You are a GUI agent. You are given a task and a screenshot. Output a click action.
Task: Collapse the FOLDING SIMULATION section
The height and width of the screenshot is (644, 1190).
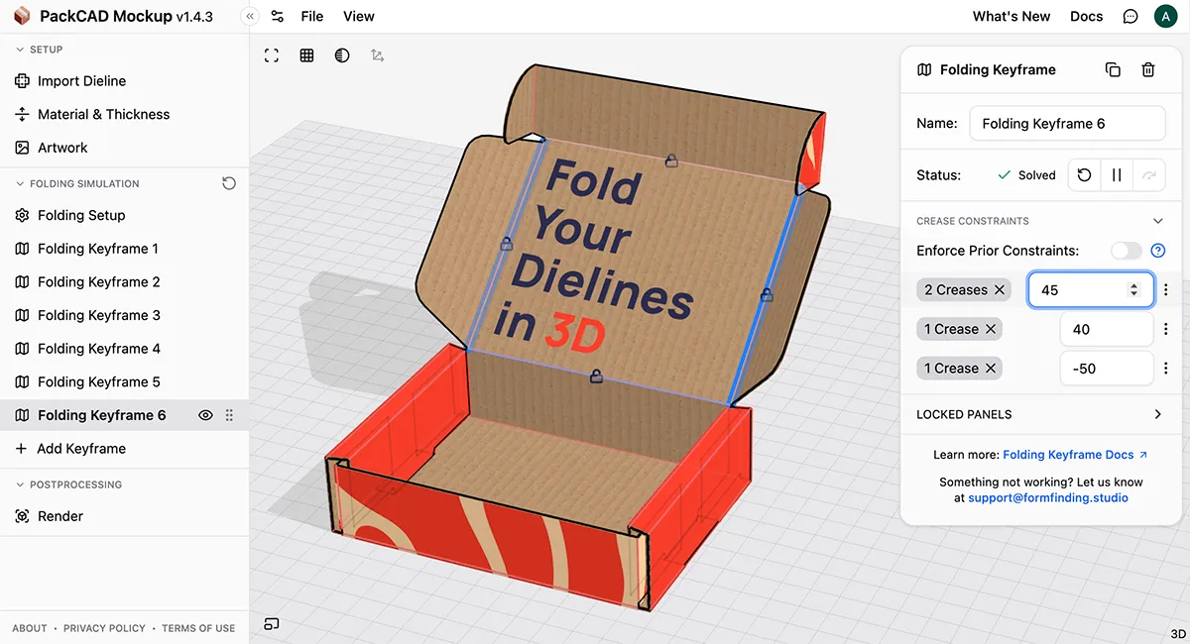[x=77, y=183]
